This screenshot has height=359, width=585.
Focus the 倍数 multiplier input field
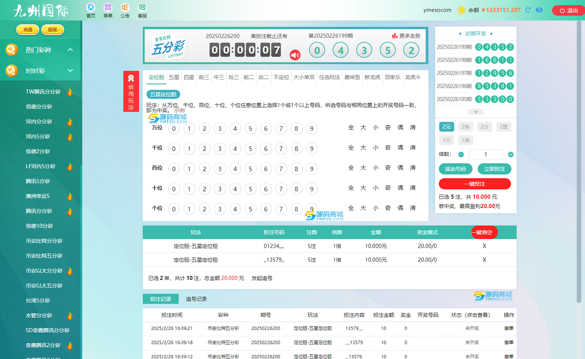tap(486, 154)
